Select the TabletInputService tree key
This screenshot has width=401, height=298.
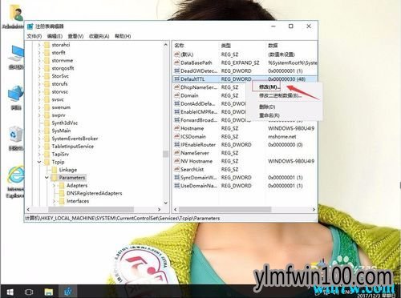tap(73, 146)
